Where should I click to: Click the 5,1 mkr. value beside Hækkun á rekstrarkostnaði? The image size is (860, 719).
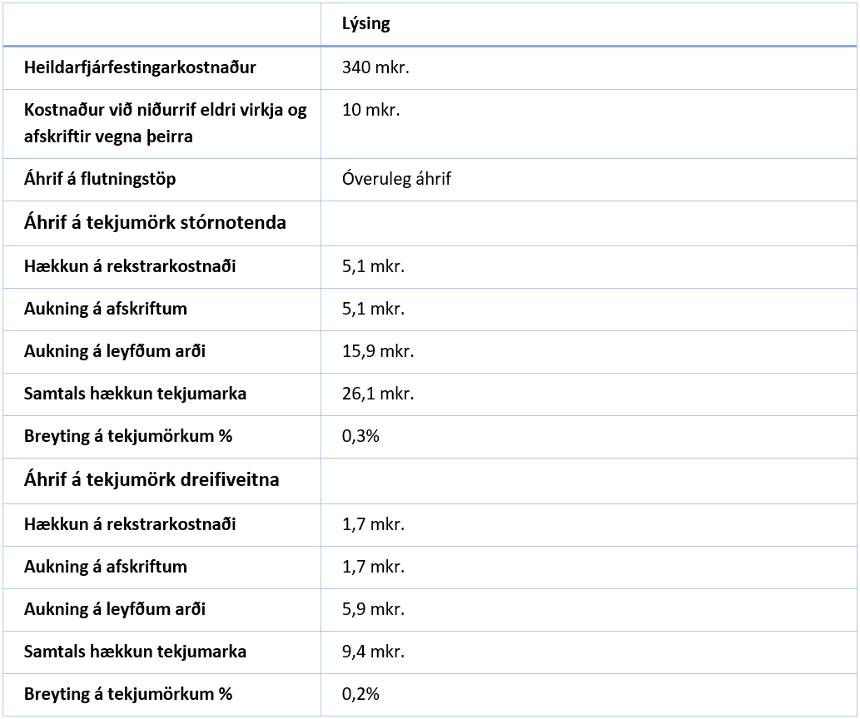point(373,266)
